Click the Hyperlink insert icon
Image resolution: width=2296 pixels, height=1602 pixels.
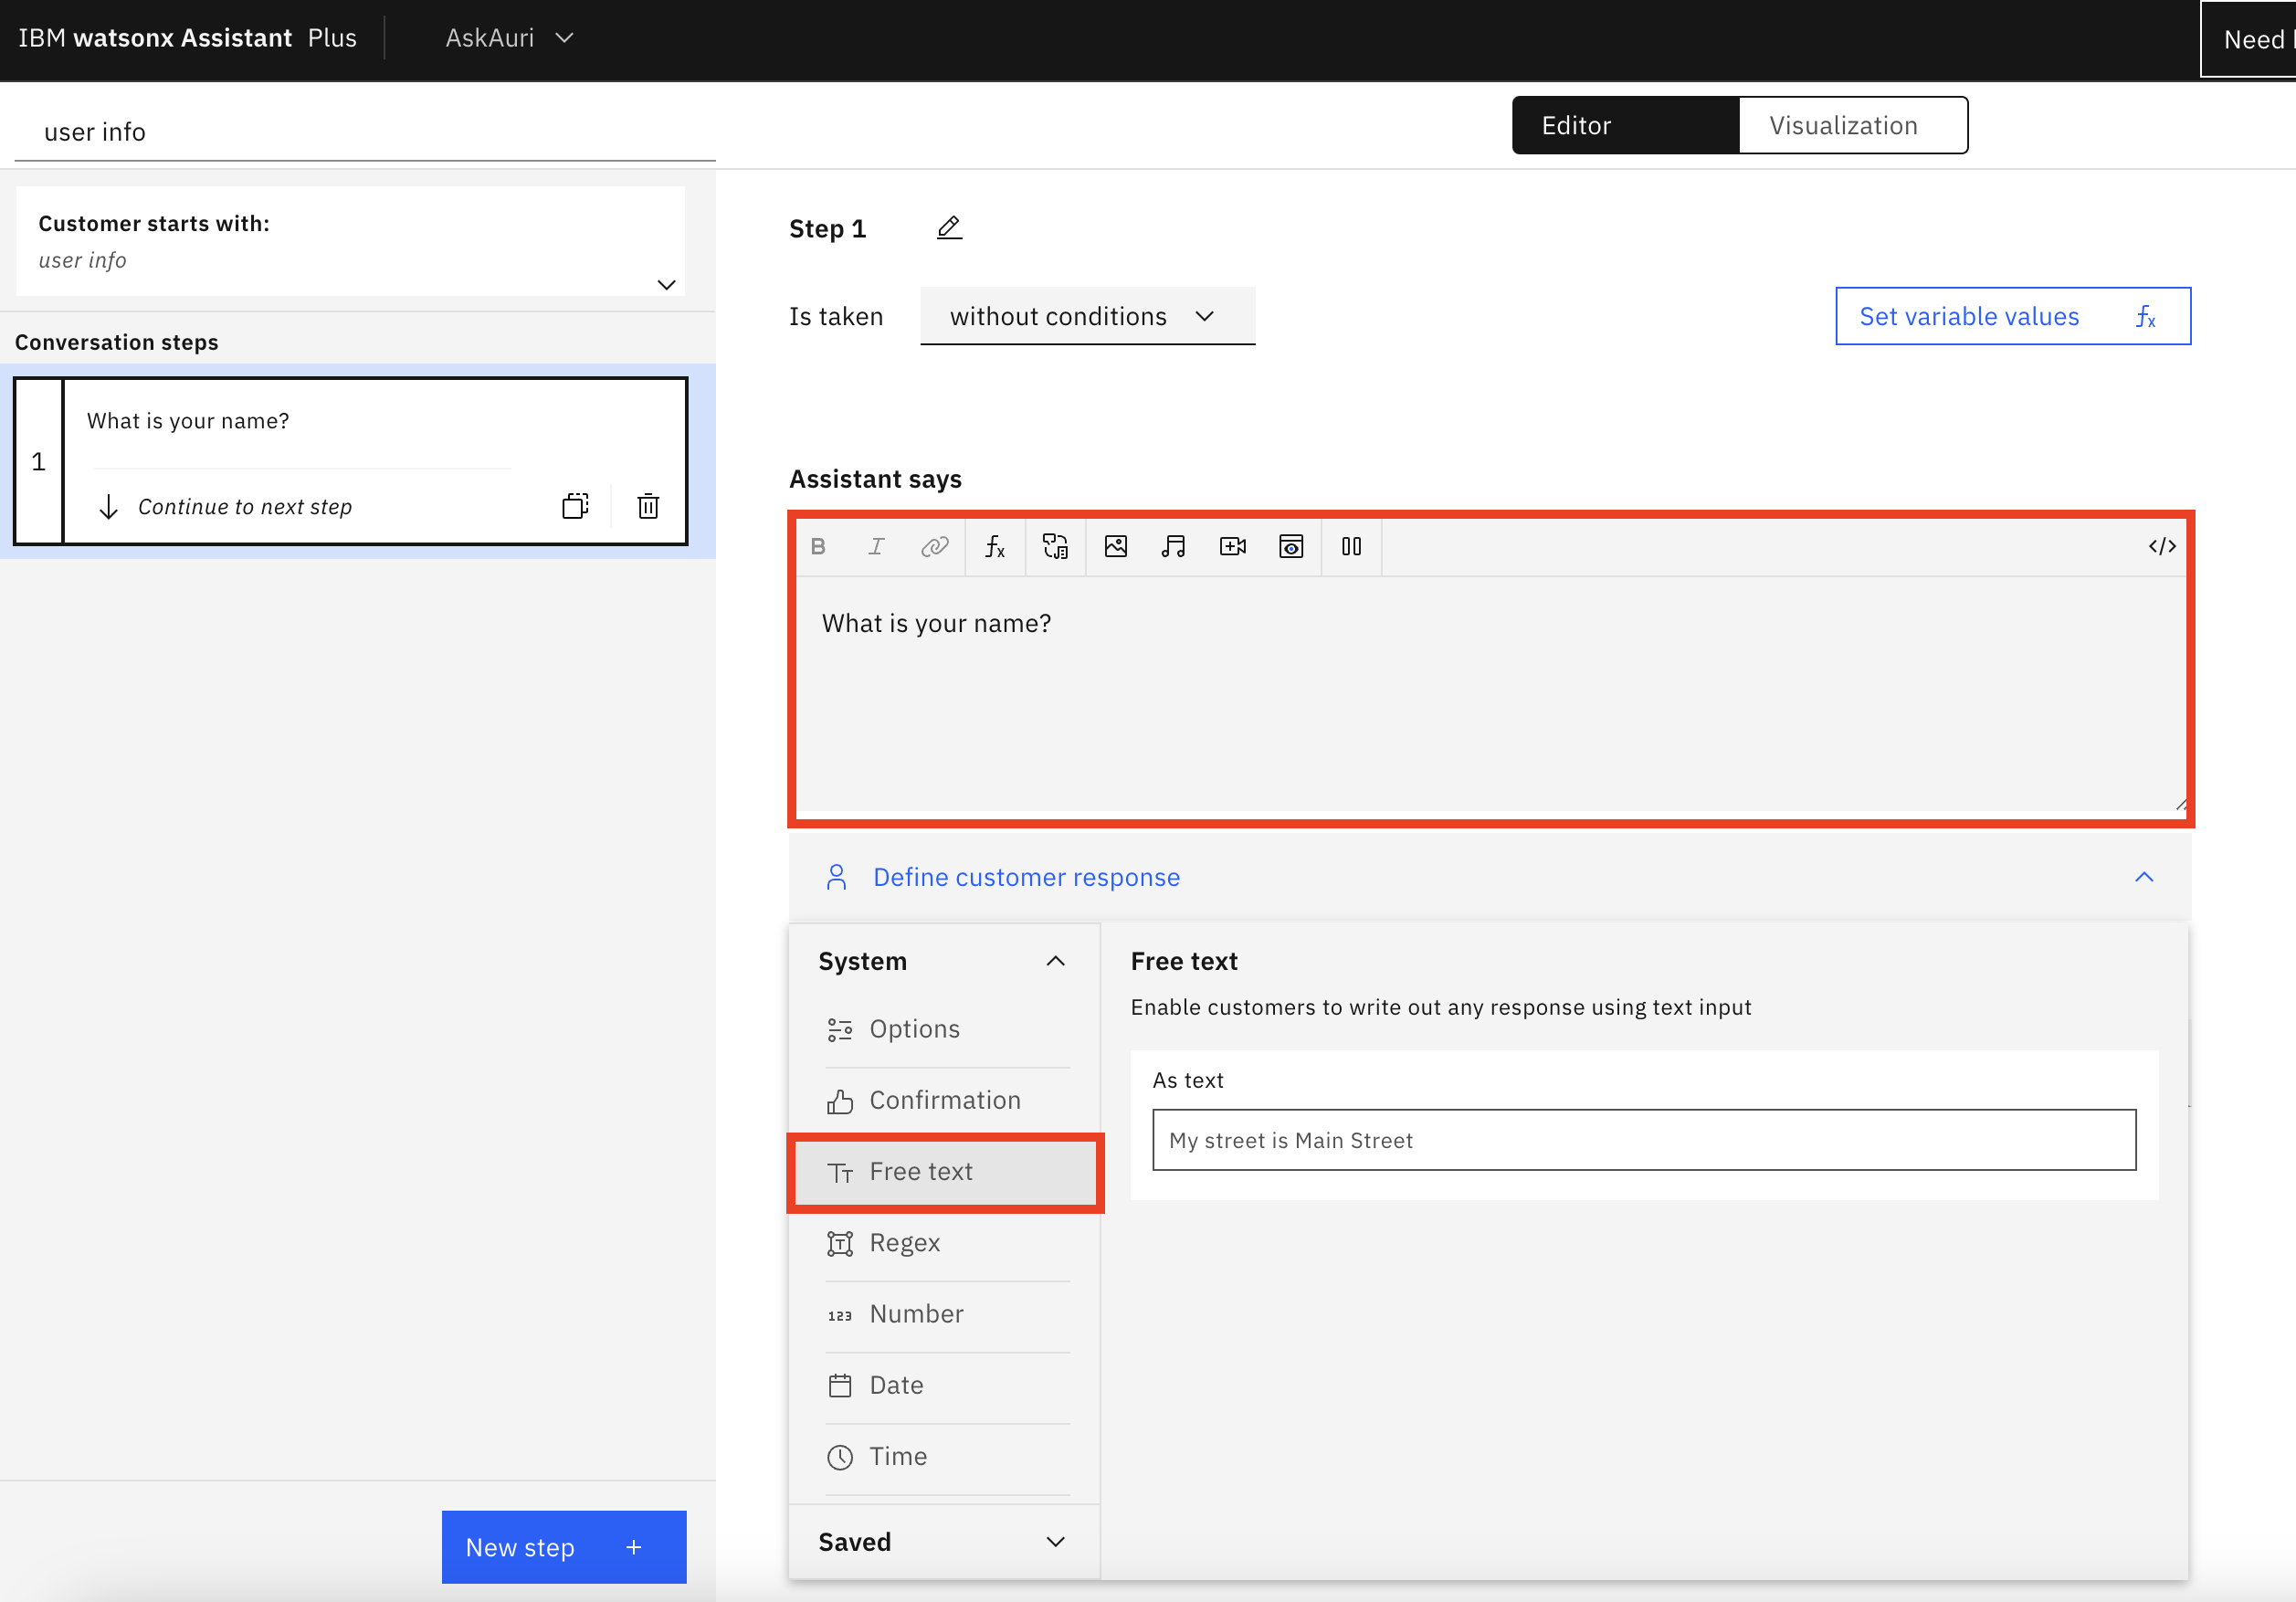coord(935,546)
